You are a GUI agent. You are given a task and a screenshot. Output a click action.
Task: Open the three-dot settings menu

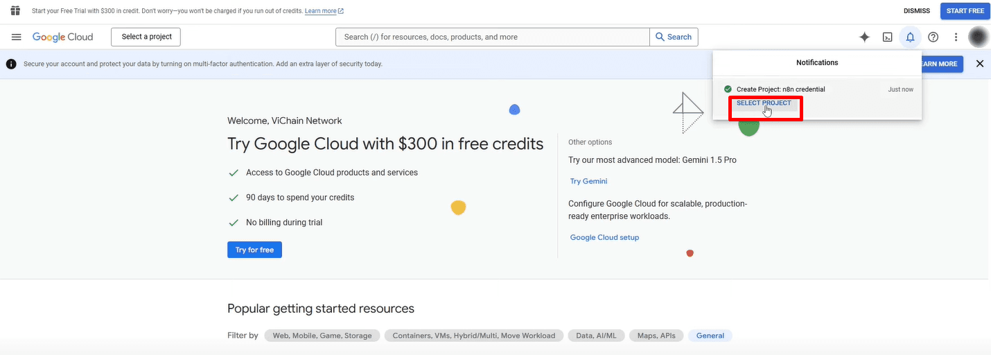956,37
